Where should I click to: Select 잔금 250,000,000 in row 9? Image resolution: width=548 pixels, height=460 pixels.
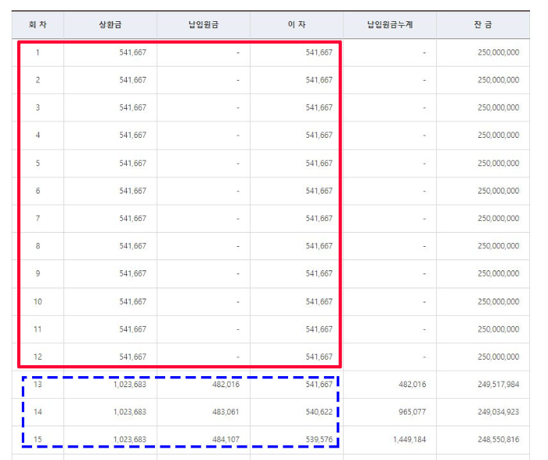click(x=499, y=273)
